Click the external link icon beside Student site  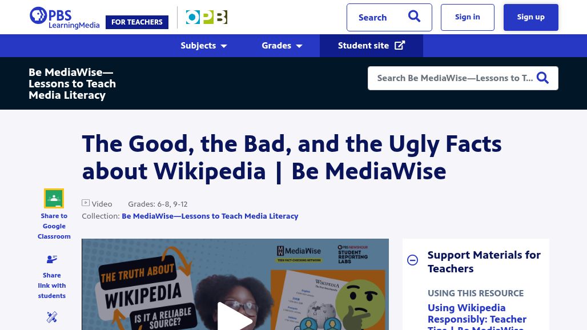point(400,45)
